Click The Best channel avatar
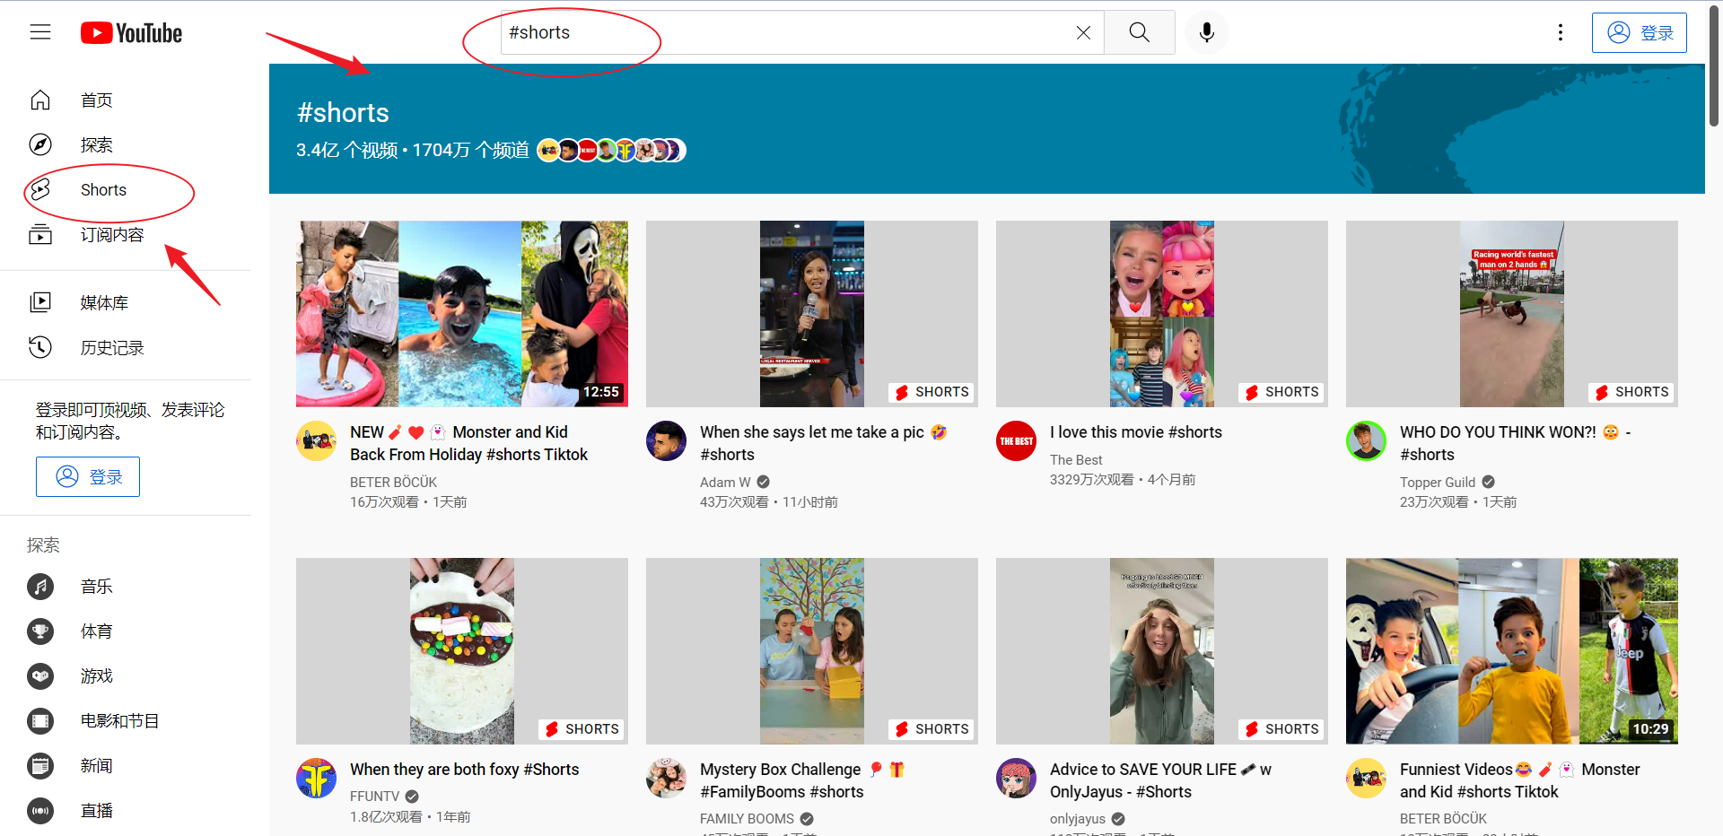This screenshot has width=1723, height=836. pyautogui.click(x=1017, y=441)
